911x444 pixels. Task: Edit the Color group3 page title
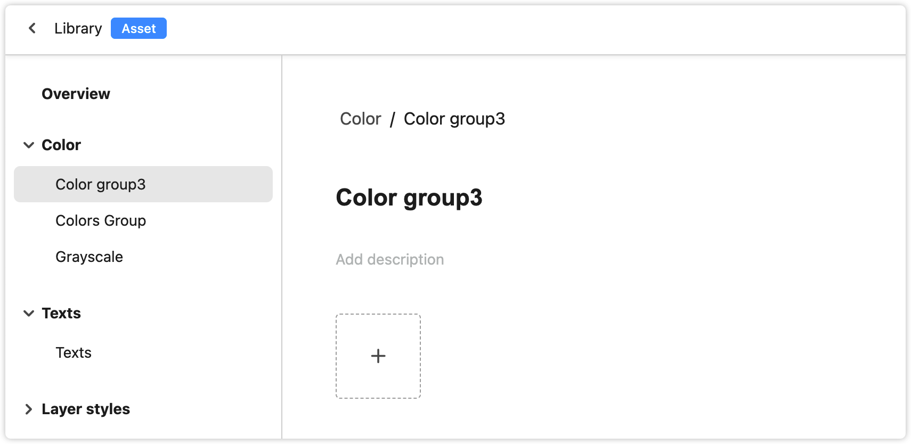(x=409, y=198)
